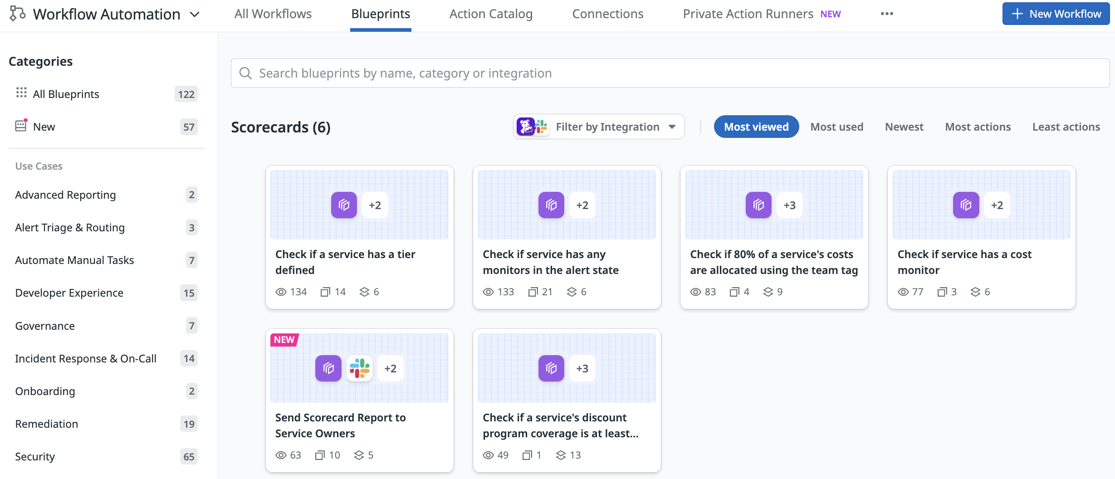Open the monitors in alert state blueprint card

pos(567,262)
